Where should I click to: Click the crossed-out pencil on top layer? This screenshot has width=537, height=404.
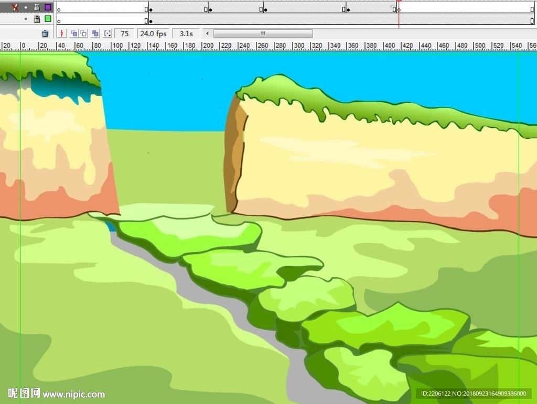tap(15, 7)
